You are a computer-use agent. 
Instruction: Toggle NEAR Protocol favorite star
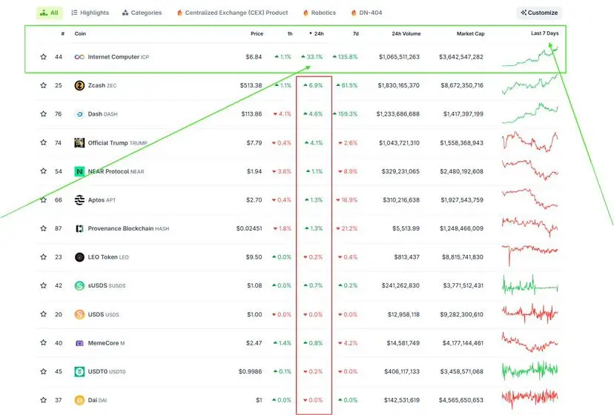pyautogui.click(x=44, y=171)
